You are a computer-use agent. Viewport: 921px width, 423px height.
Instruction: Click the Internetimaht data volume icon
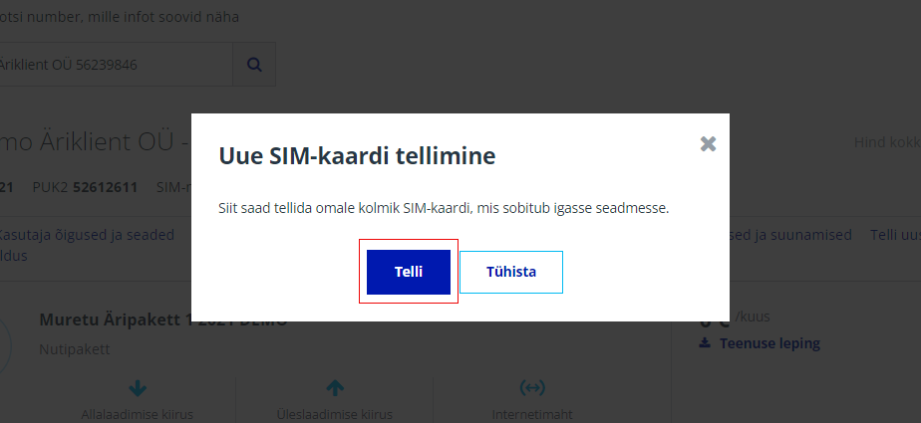pos(532,387)
